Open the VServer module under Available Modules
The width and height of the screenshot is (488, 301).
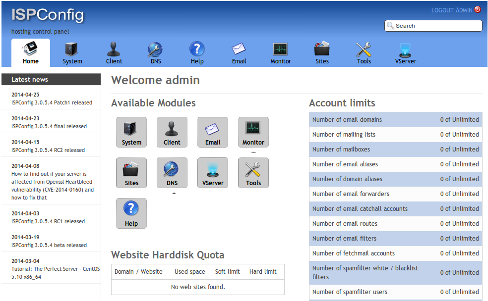213,173
